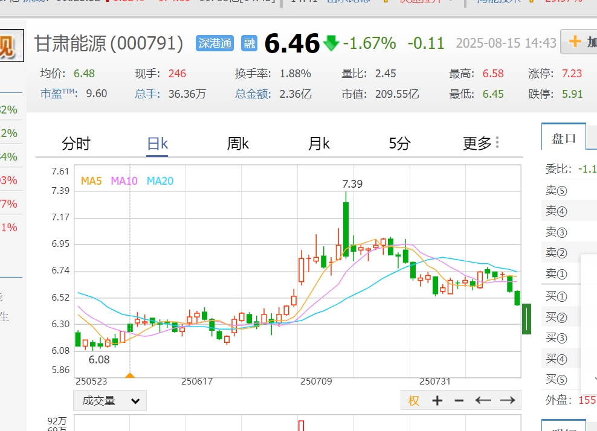Screen dimensions: 597x431
Task: Open the 成交量 indicator dropdown
Action: click(110, 401)
